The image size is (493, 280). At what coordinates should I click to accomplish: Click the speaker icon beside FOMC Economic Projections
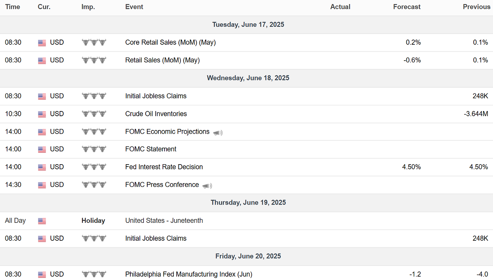[218, 132]
